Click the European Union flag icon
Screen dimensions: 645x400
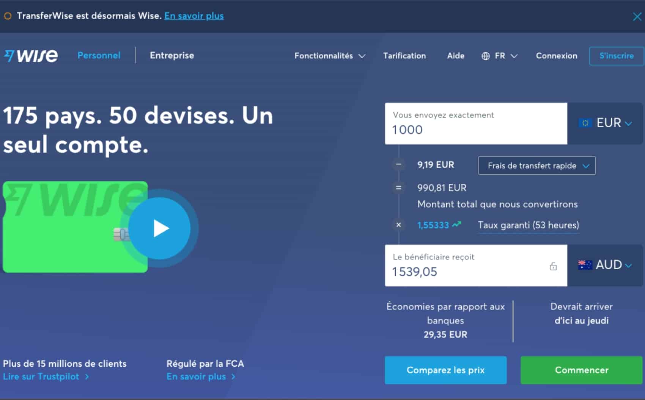[x=585, y=123]
